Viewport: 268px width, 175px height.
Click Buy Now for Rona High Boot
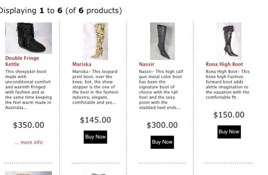229,132
